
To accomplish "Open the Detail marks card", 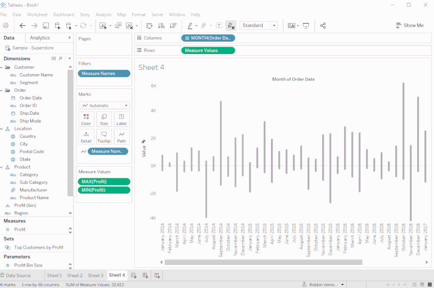I will tap(86, 137).
